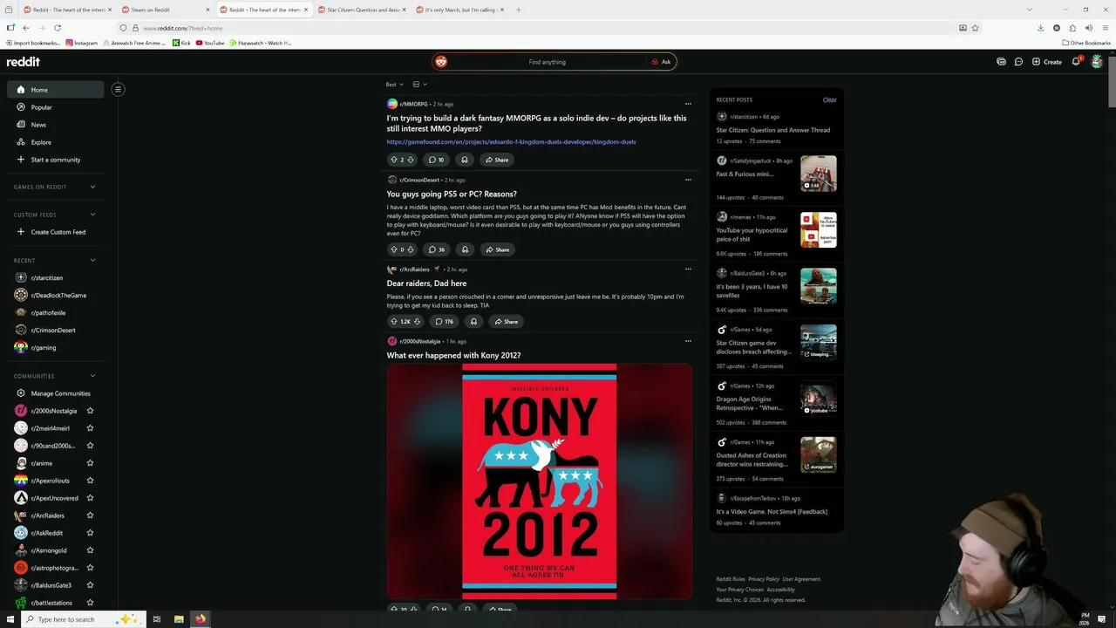Favorite r/2meirl4meirl with its star
1116x628 pixels.
tap(90, 428)
